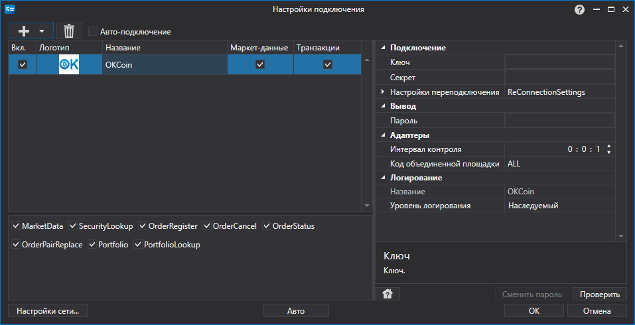Click the S# application icon

pos(10,9)
